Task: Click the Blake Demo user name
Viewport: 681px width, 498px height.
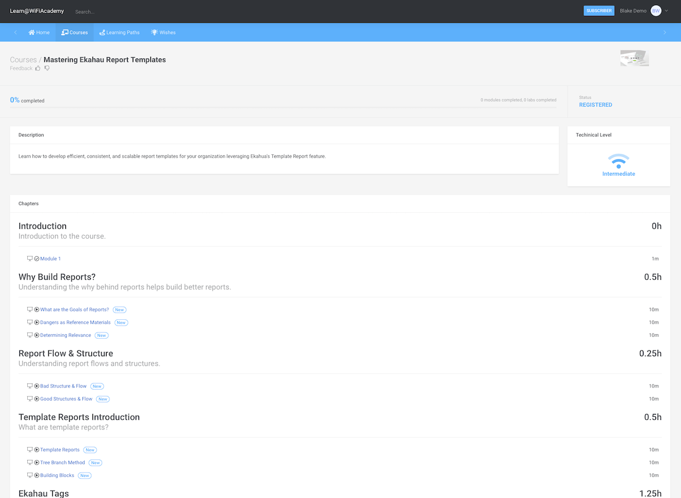Action: pos(633,11)
